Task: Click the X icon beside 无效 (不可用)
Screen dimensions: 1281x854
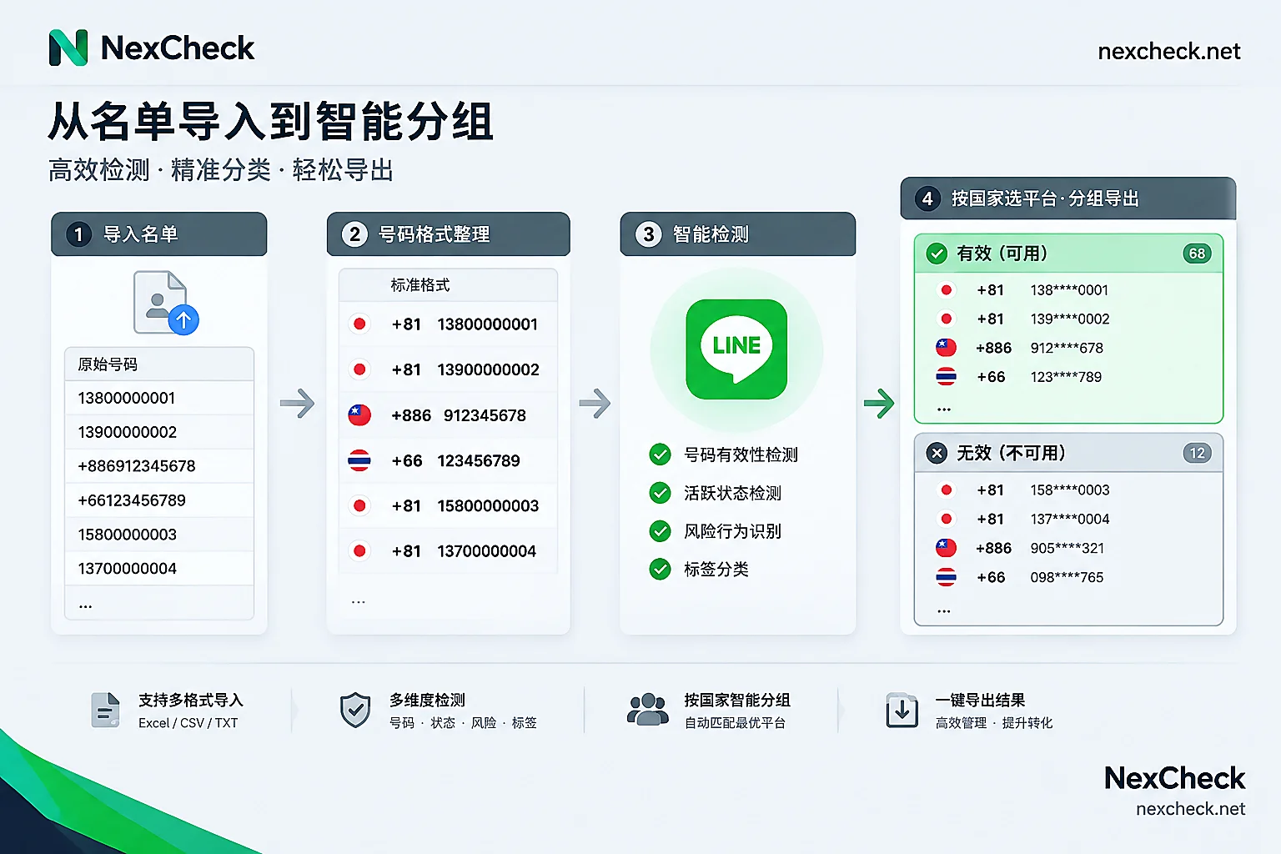Action: 937,453
